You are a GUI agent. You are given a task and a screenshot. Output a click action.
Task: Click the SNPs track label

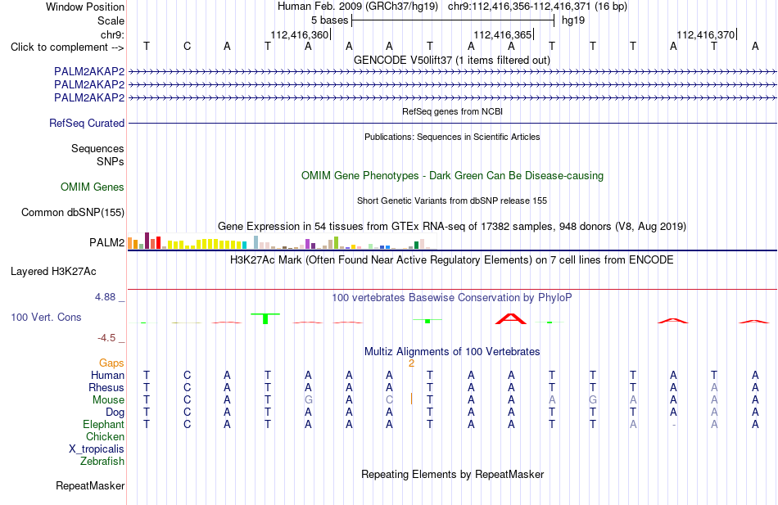[111, 161]
